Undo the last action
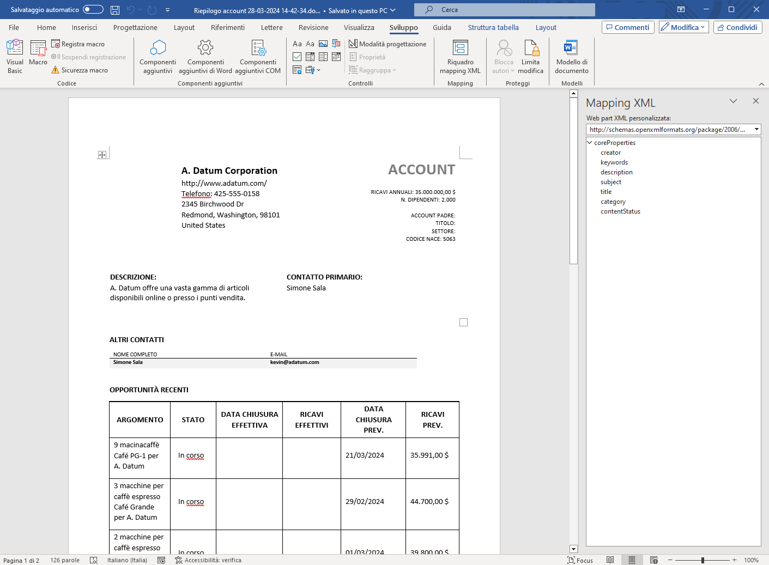Viewport: 769px width, 565px height. coord(130,10)
